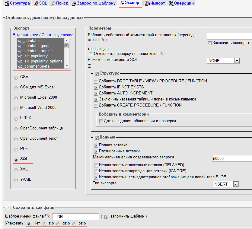Viewport: 252px width, 229px height.
Task: Select wp_adrotate_tracker table in list
Action: coord(40,51)
